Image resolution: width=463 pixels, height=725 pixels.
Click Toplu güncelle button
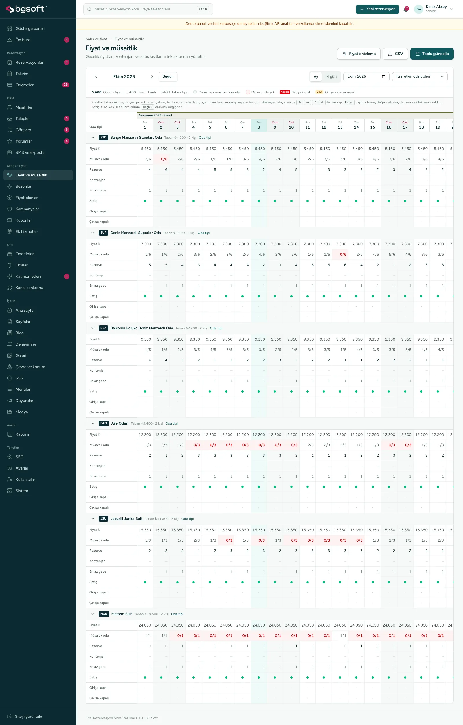coord(432,54)
